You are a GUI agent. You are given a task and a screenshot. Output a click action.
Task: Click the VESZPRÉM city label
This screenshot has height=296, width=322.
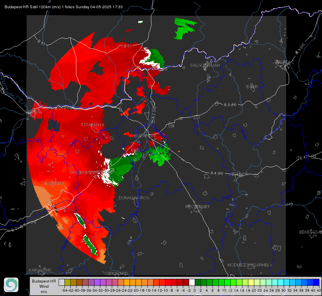click(53, 183)
